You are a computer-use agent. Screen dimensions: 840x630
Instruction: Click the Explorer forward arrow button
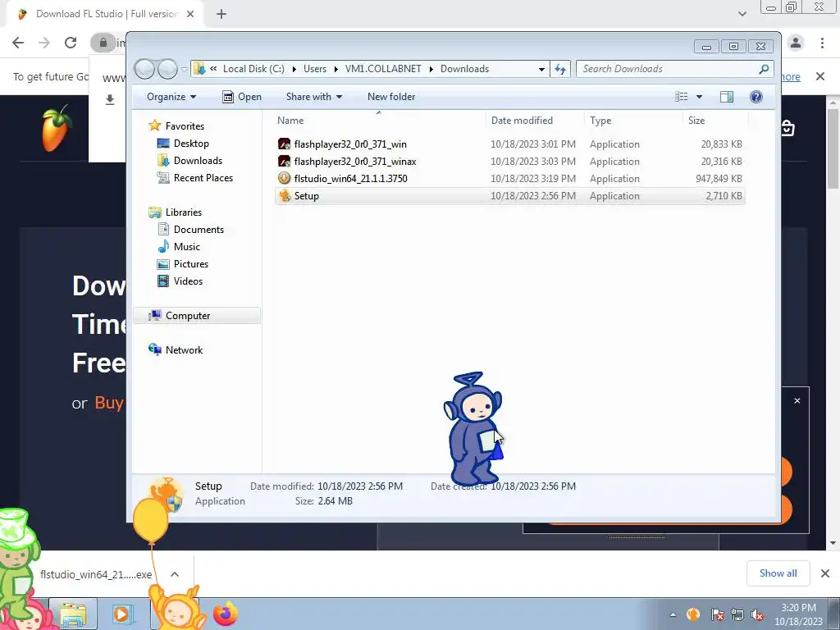[167, 69]
